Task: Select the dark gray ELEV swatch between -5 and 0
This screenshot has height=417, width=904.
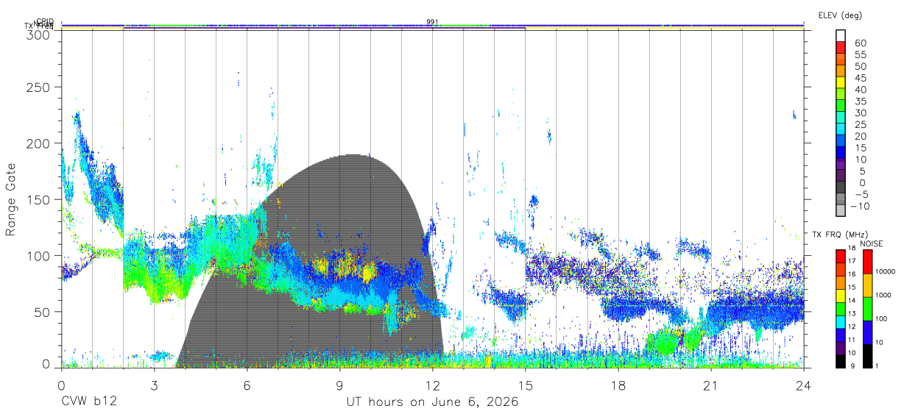Action: 841,188
